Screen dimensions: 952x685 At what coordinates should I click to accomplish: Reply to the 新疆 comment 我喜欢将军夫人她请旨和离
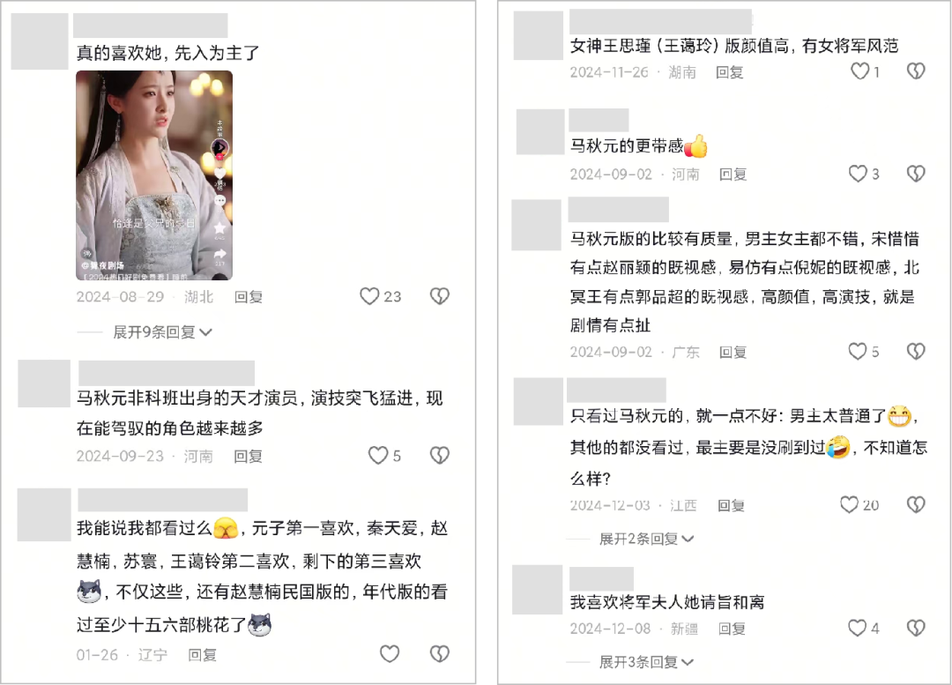click(x=732, y=629)
